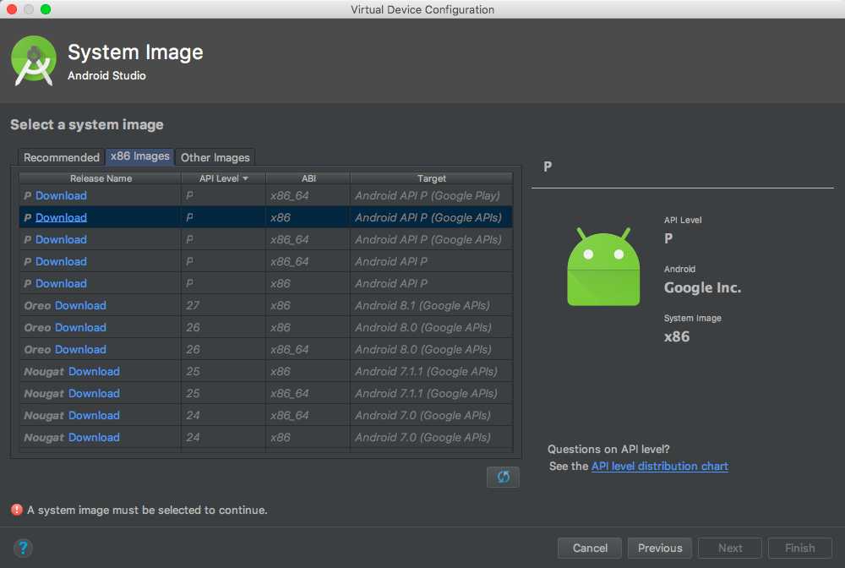
Task: Sort by Target column header
Action: tap(431, 178)
